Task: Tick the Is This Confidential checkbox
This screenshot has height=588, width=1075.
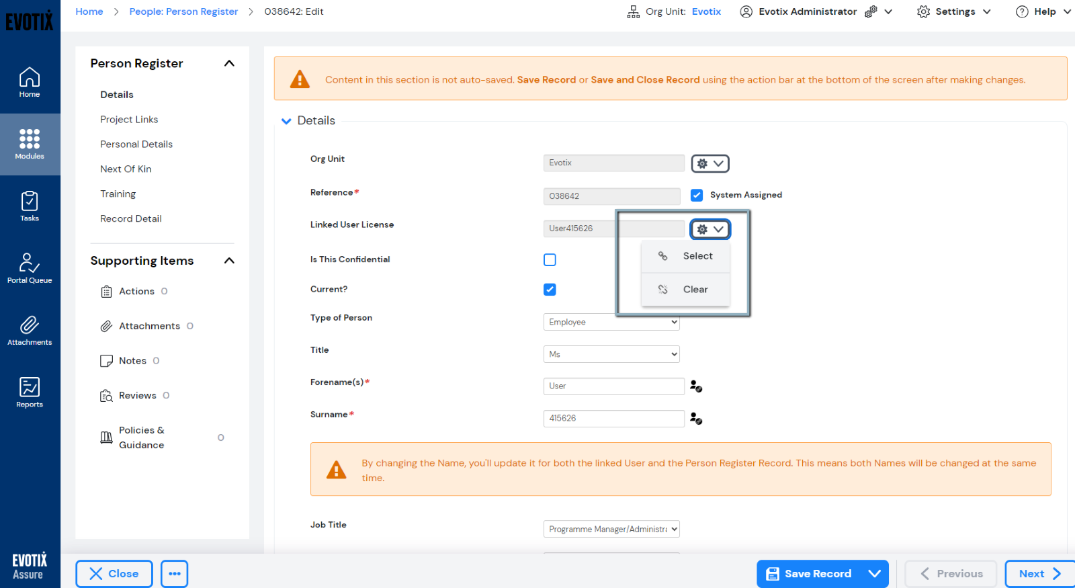Action: (550, 259)
